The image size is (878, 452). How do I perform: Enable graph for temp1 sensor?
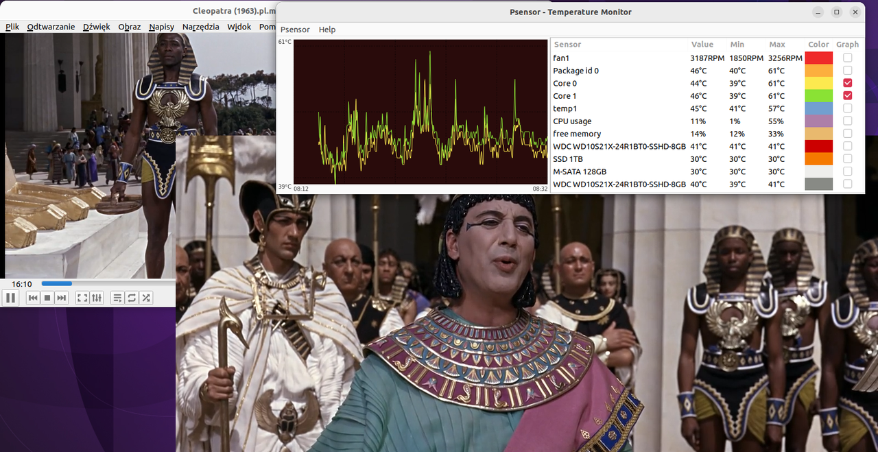click(x=848, y=108)
